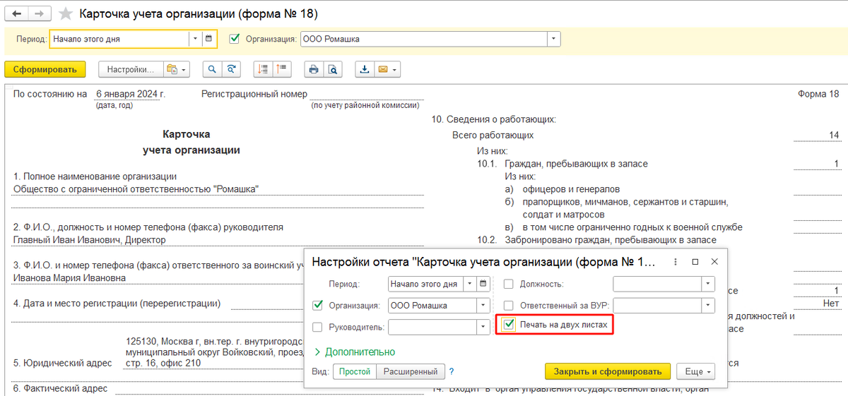This screenshot has height=396, width=848.
Task: Click the blue question mark help icon
Action: pos(452,371)
